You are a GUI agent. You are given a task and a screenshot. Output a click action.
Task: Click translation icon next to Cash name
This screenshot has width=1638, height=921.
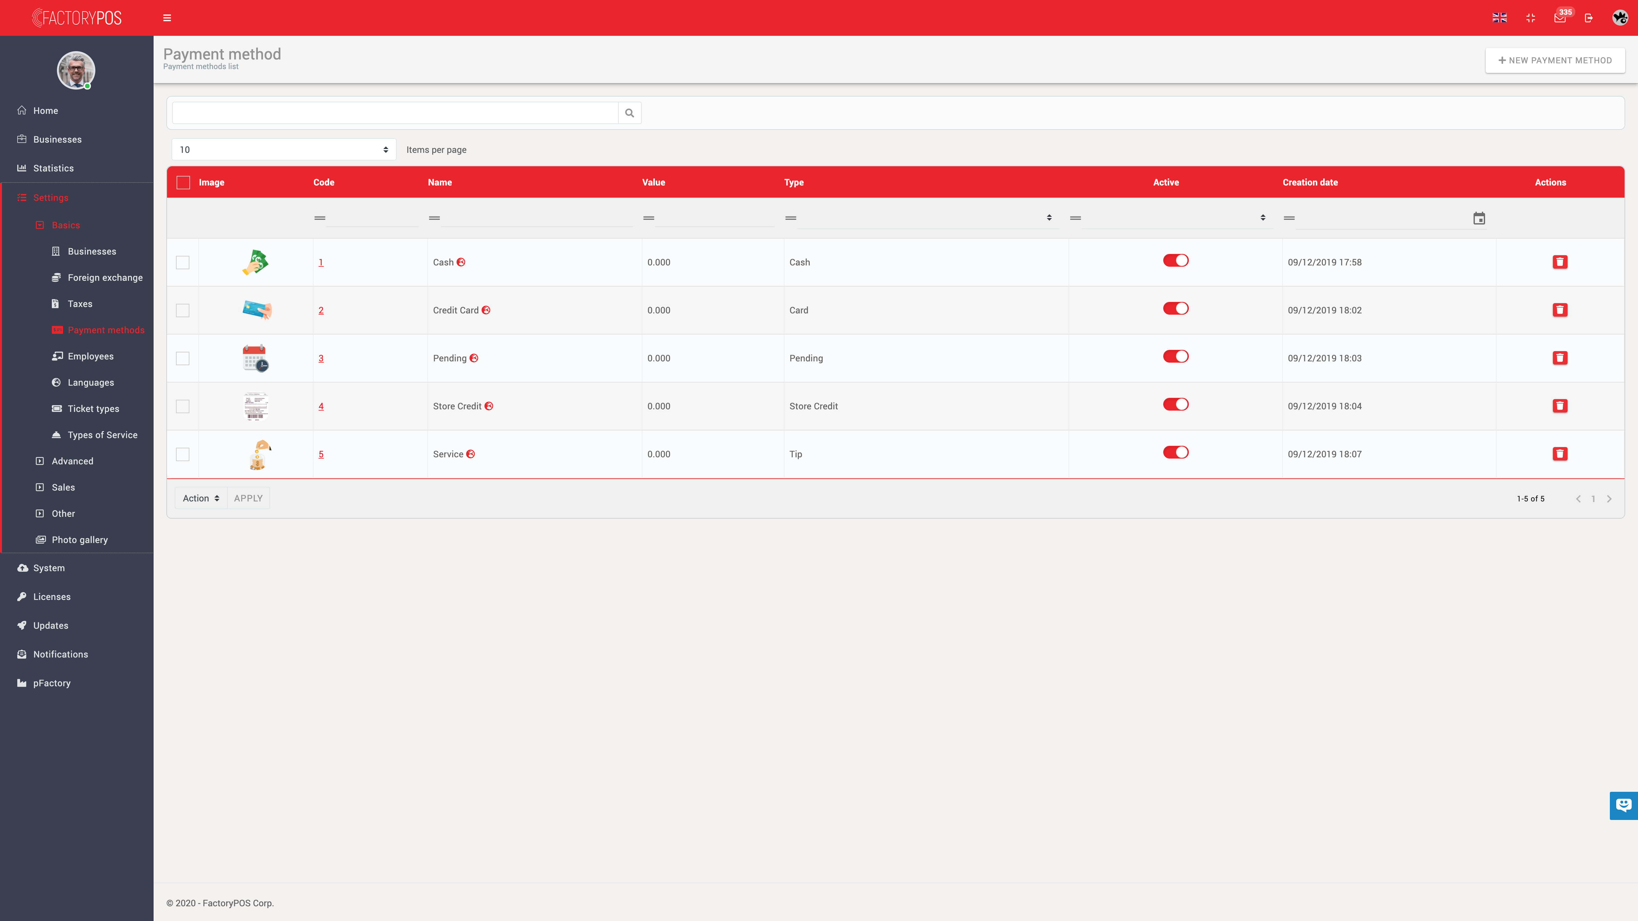(x=461, y=262)
